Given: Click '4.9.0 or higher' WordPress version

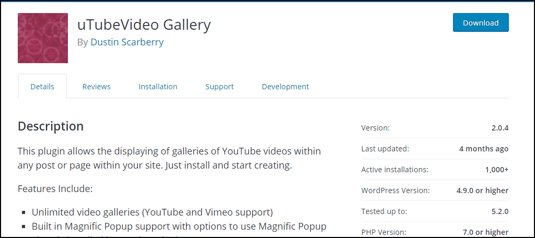Looking at the screenshot, I should point(482,191).
